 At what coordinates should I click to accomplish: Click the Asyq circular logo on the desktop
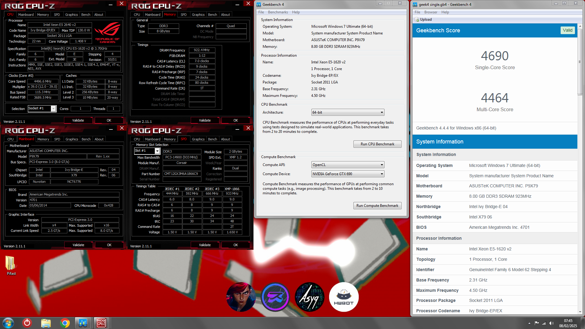tap(310, 297)
